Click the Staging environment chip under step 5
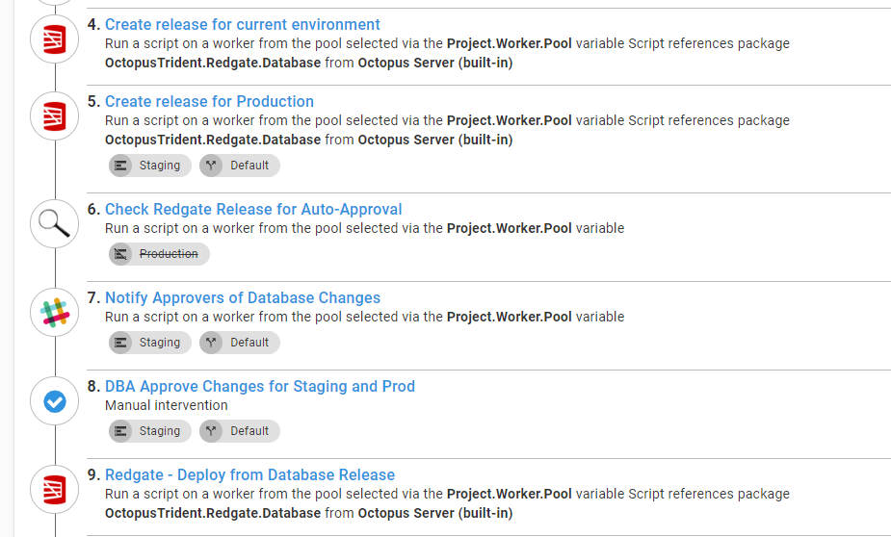The image size is (891, 537). [x=149, y=166]
